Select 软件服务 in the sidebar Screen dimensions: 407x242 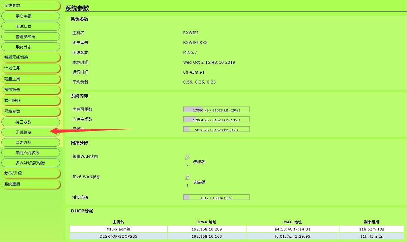click(x=31, y=101)
